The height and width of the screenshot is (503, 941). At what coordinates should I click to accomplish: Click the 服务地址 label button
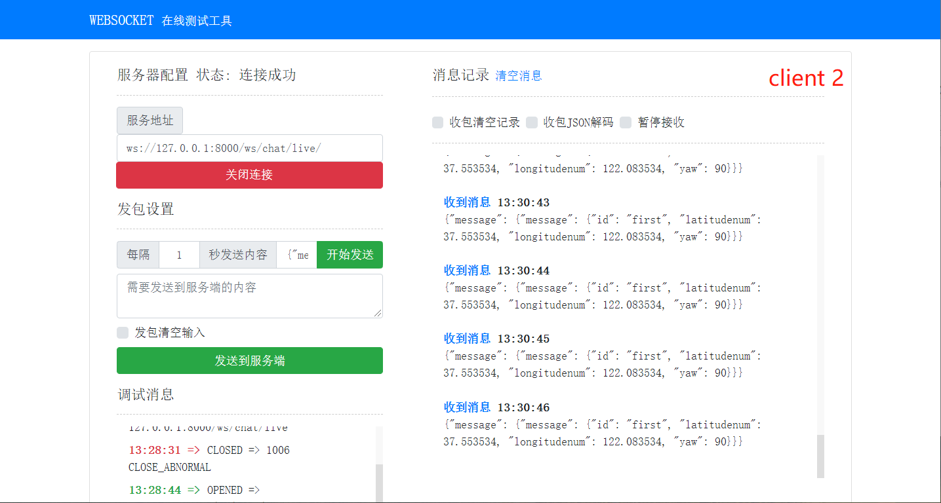pyautogui.click(x=150, y=121)
